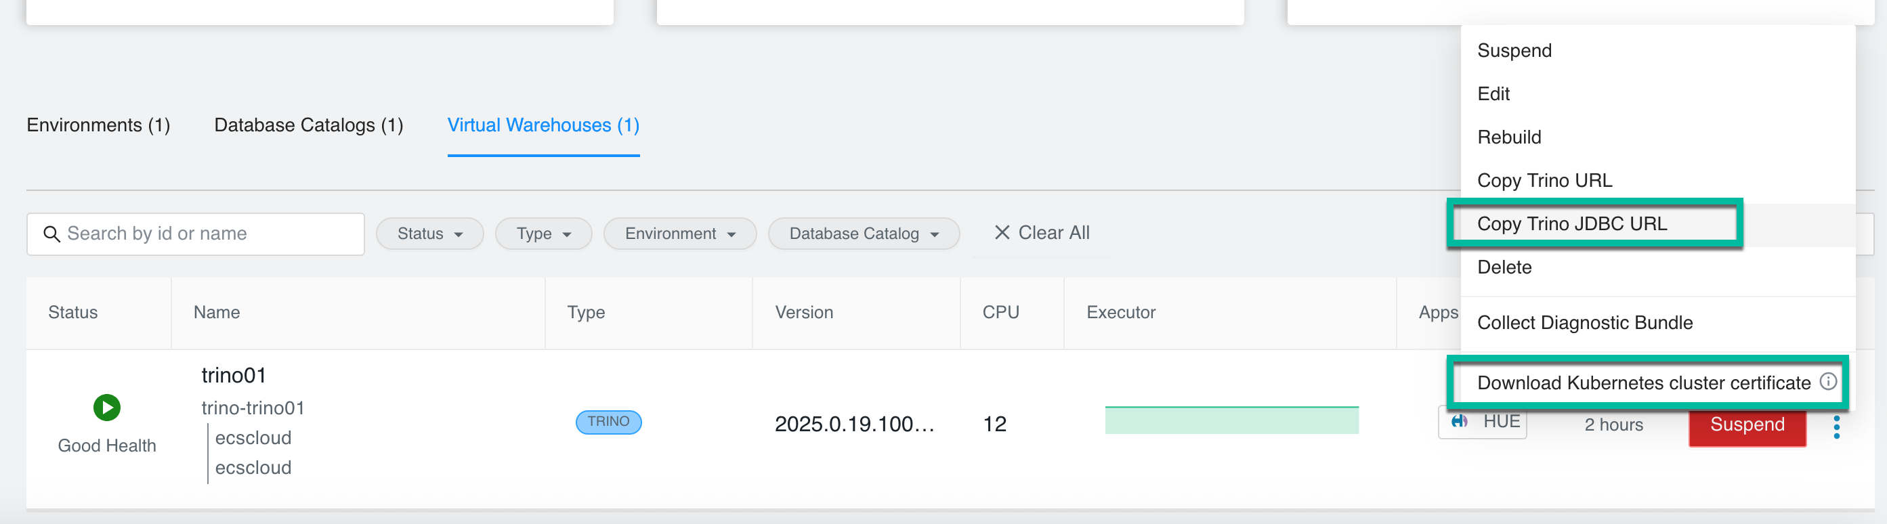Open the Database Catalog filter dropdown
The width and height of the screenshot is (1887, 524).
[x=863, y=234]
